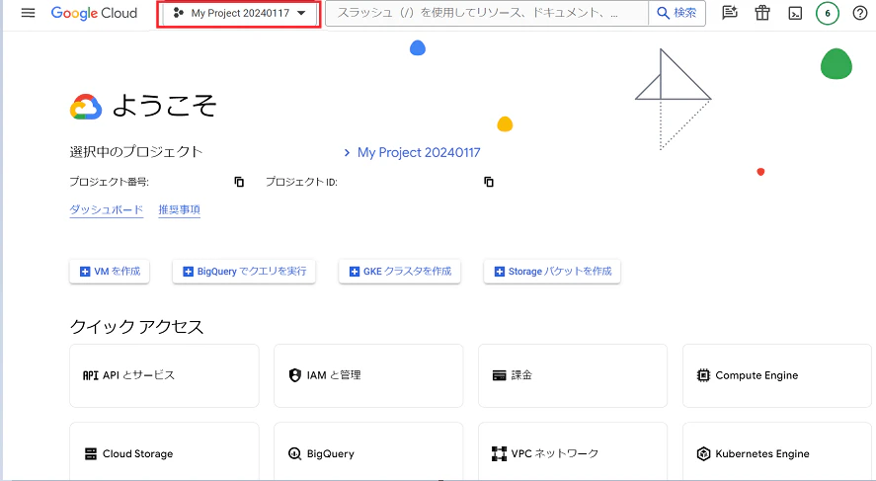
Task: Click GKE クラスタを作成 button
Action: (399, 272)
